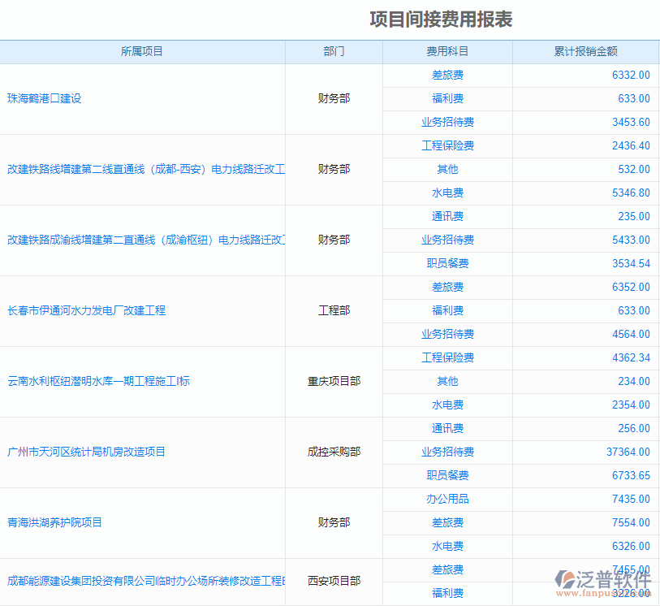Click the 云南水利枢纽潜明水库 project link
The width and height of the screenshot is (660, 606).
(x=99, y=381)
